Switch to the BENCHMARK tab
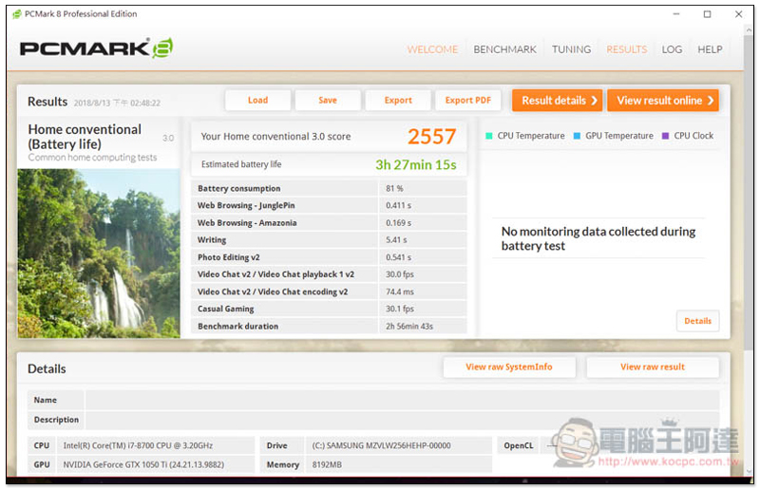 [504, 49]
